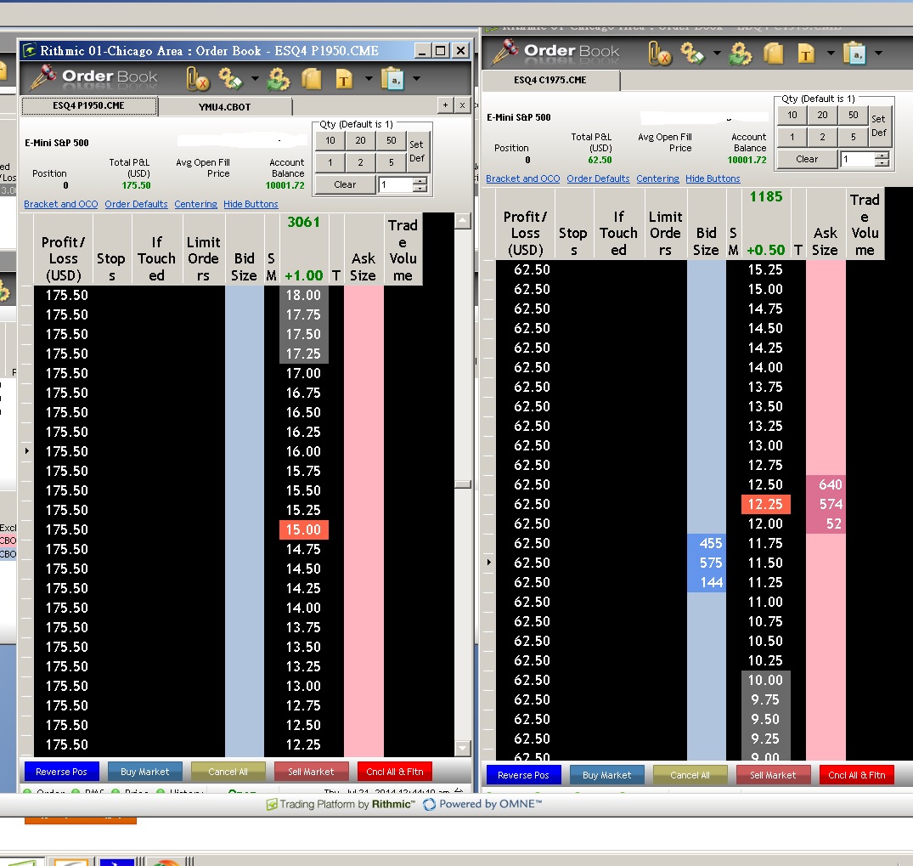Select the ESQ4 C1975.CME tab

(x=550, y=81)
